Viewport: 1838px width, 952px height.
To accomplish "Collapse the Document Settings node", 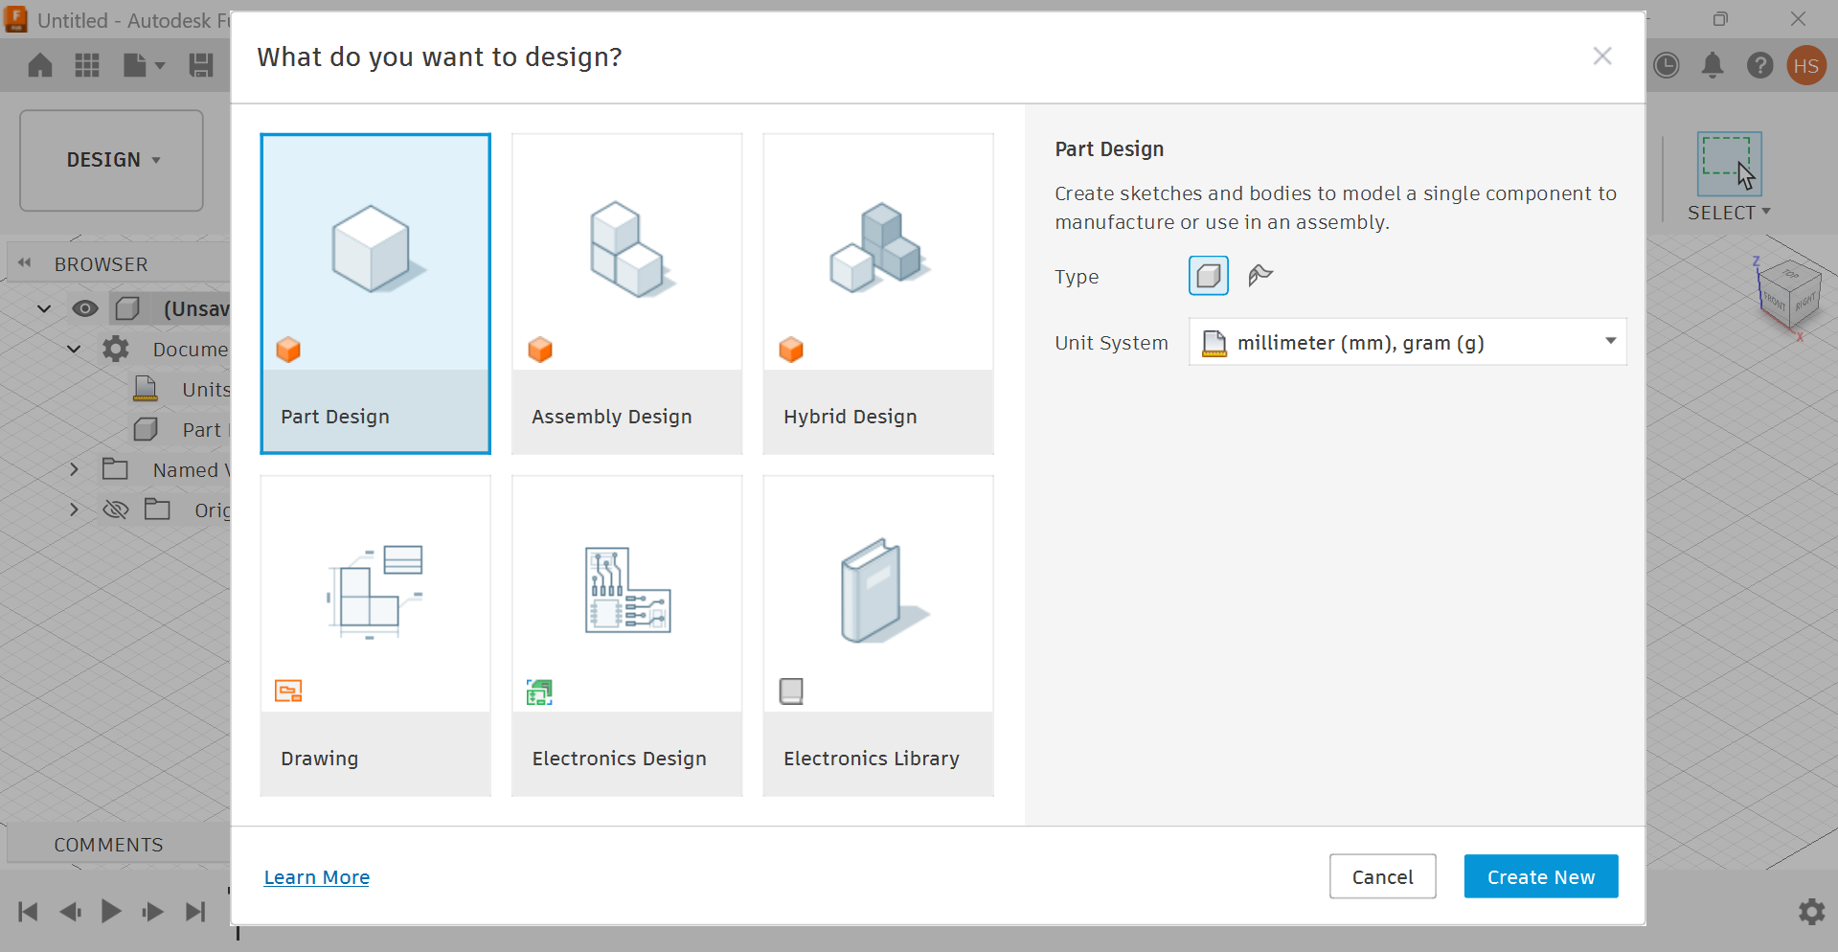I will click(x=74, y=349).
